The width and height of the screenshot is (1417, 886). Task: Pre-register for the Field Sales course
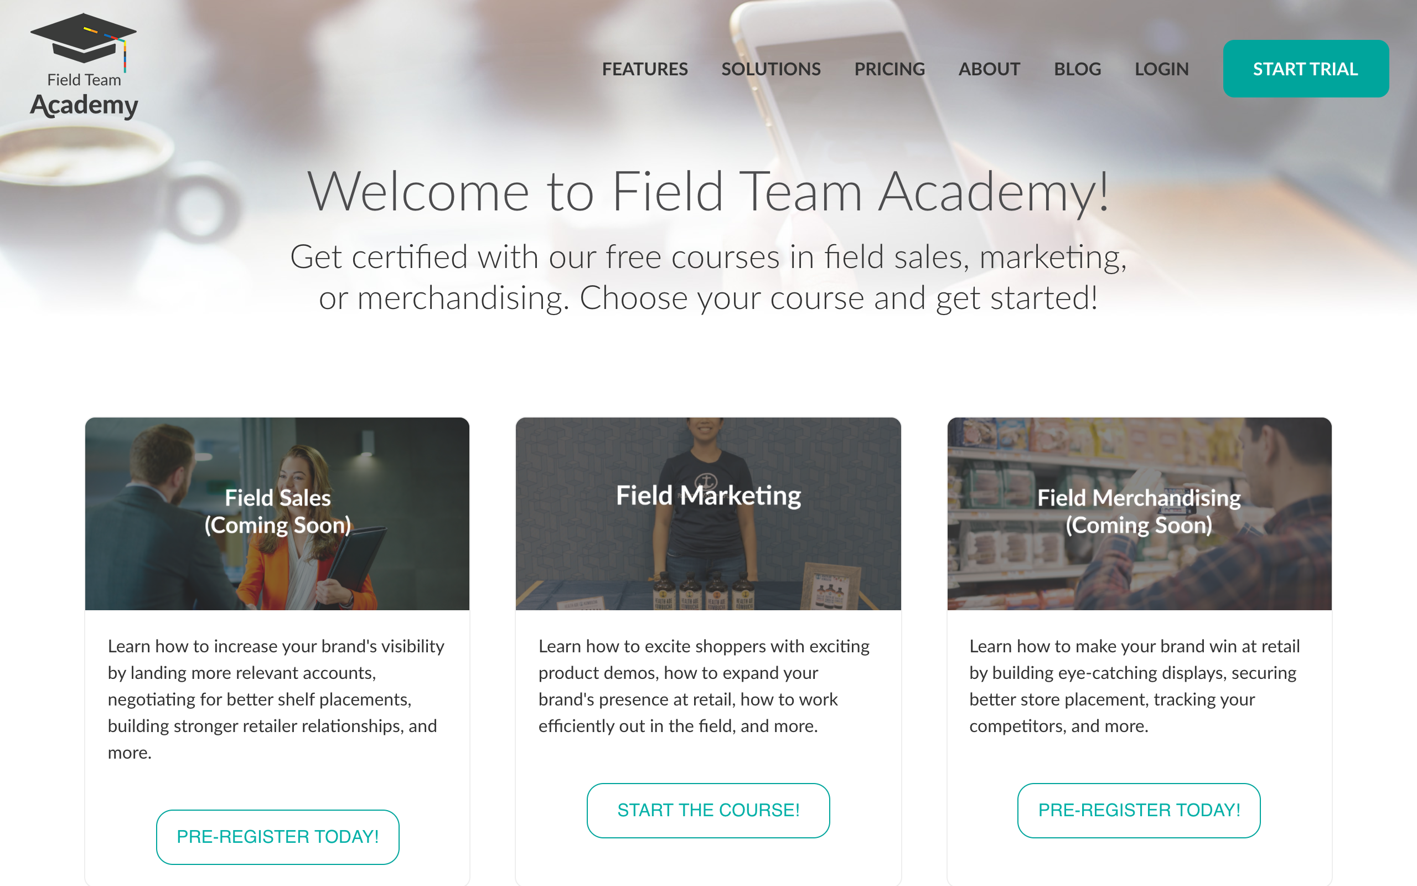pyautogui.click(x=277, y=837)
